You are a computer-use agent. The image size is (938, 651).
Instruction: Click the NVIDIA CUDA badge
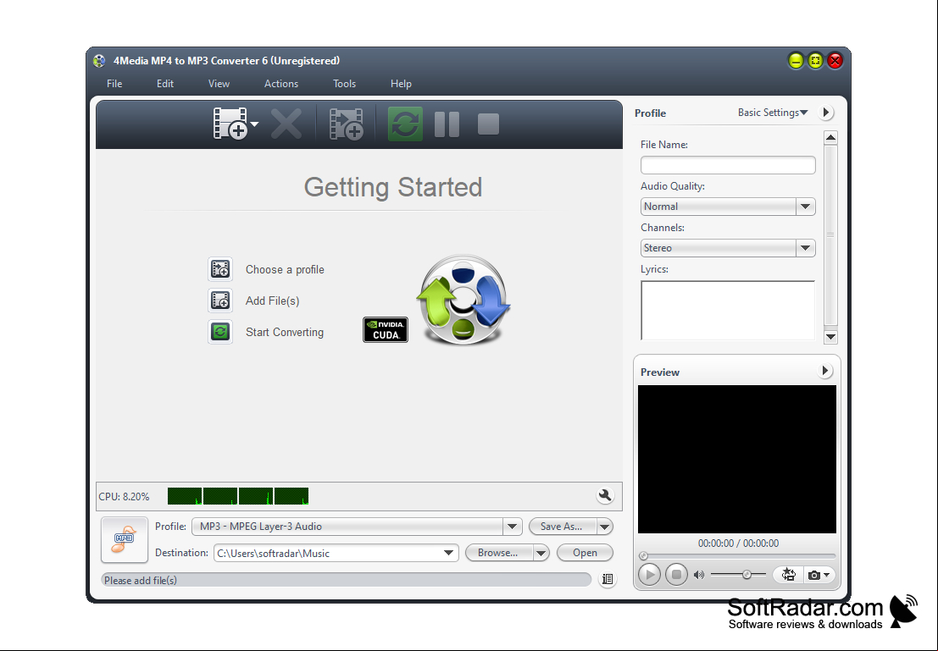386,329
